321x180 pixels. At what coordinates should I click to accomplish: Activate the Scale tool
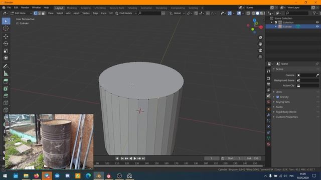6,50
